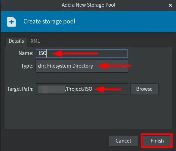Click the Name: label
This screenshot has width=176, height=151.
(26, 53)
